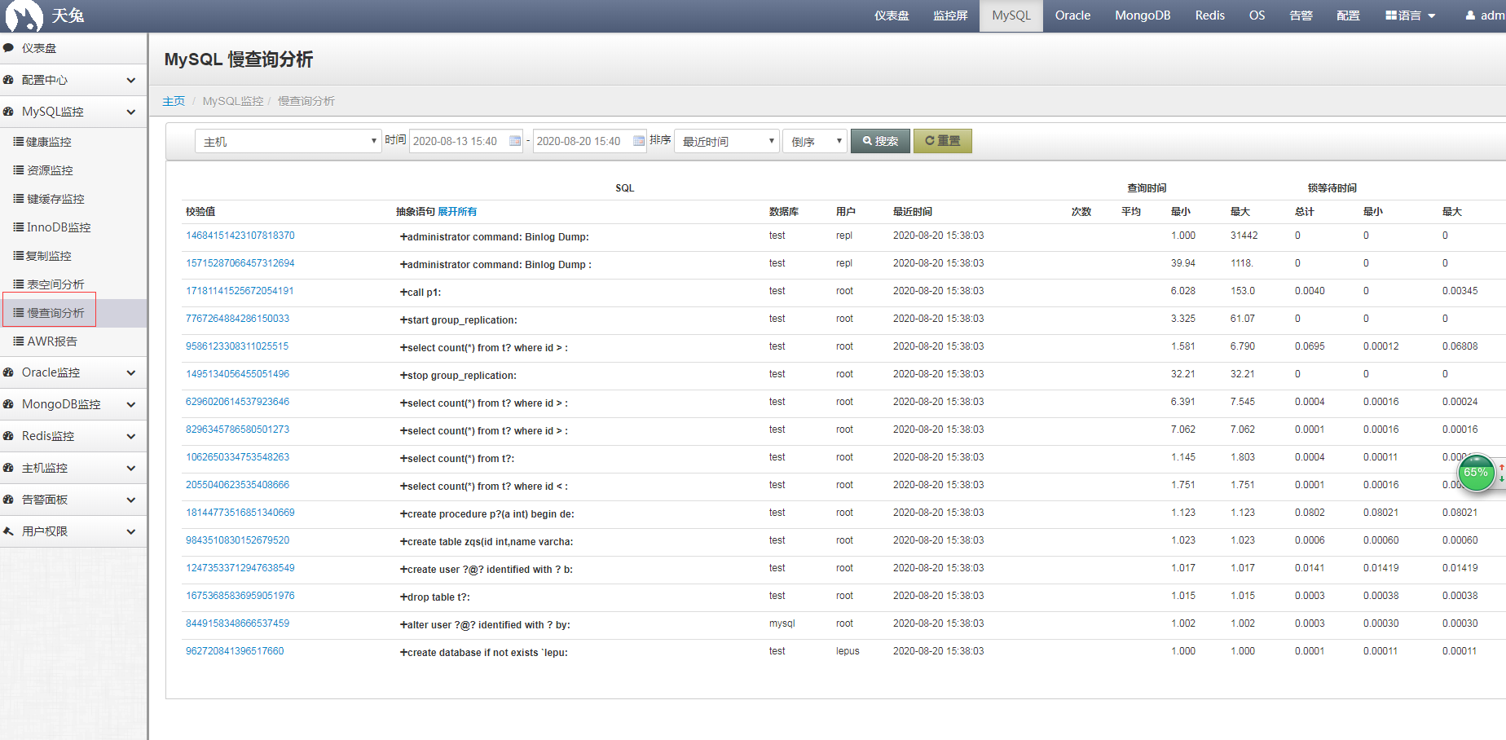Switch to MongoDB top tab
Image resolution: width=1506 pixels, height=740 pixels.
pyautogui.click(x=1143, y=15)
